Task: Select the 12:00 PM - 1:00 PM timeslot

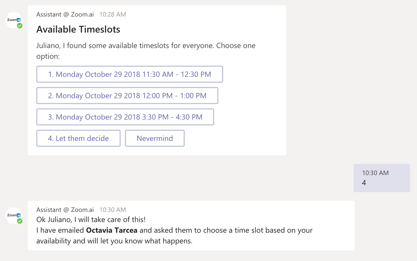Action: [x=127, y=96]
